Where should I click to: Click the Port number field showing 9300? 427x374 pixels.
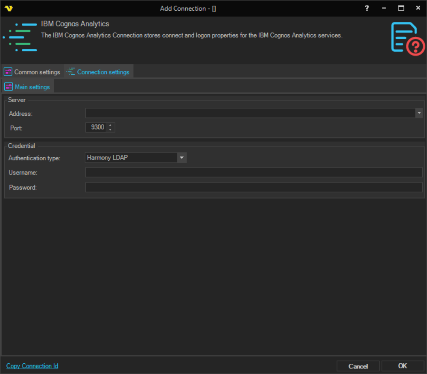click(x=96, y=127)
